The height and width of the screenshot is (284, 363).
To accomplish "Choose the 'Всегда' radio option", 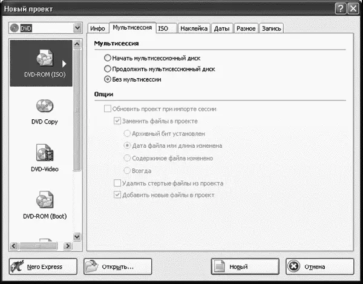I will point(127,171).
